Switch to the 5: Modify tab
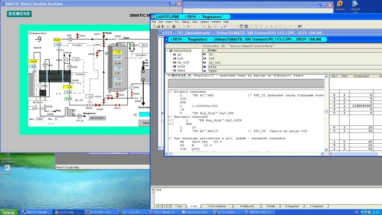Viewport: 382px width, 215px height. click(272, 206)
